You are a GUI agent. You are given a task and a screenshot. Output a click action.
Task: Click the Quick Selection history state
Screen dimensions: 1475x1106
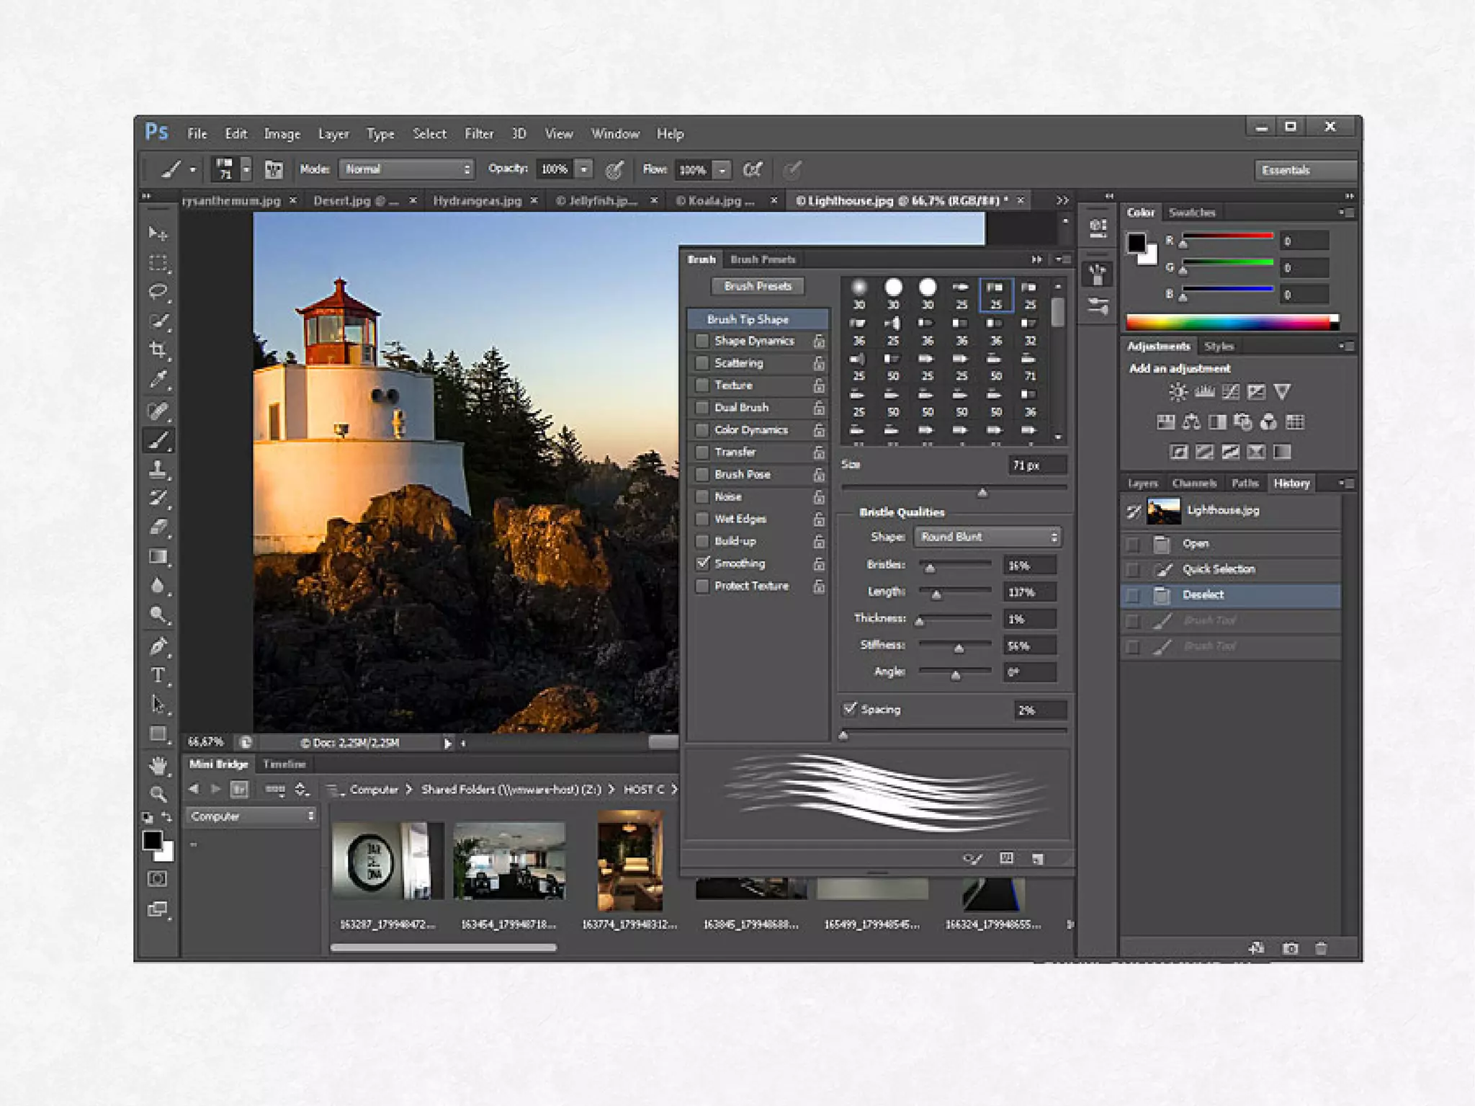[1219, 569]
